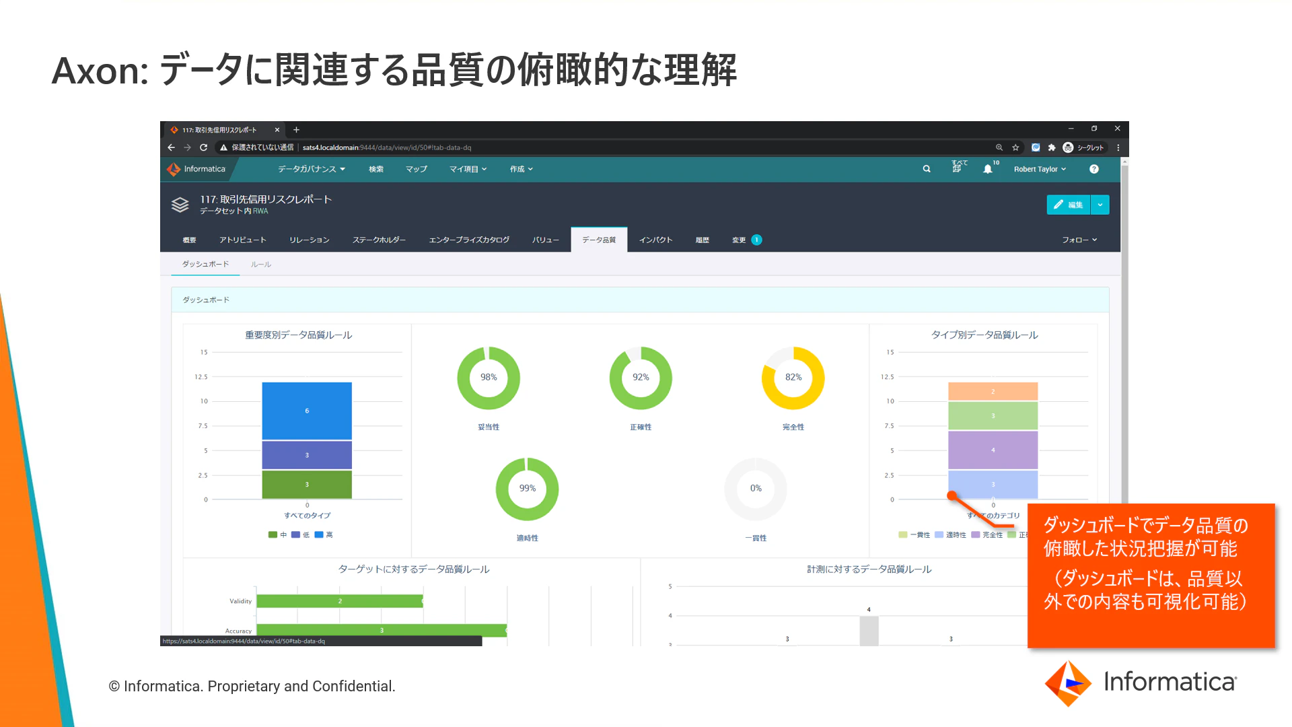Open a new browser tab
The height and width of the screenshot is (727, 1292).
tap(296, 130)
